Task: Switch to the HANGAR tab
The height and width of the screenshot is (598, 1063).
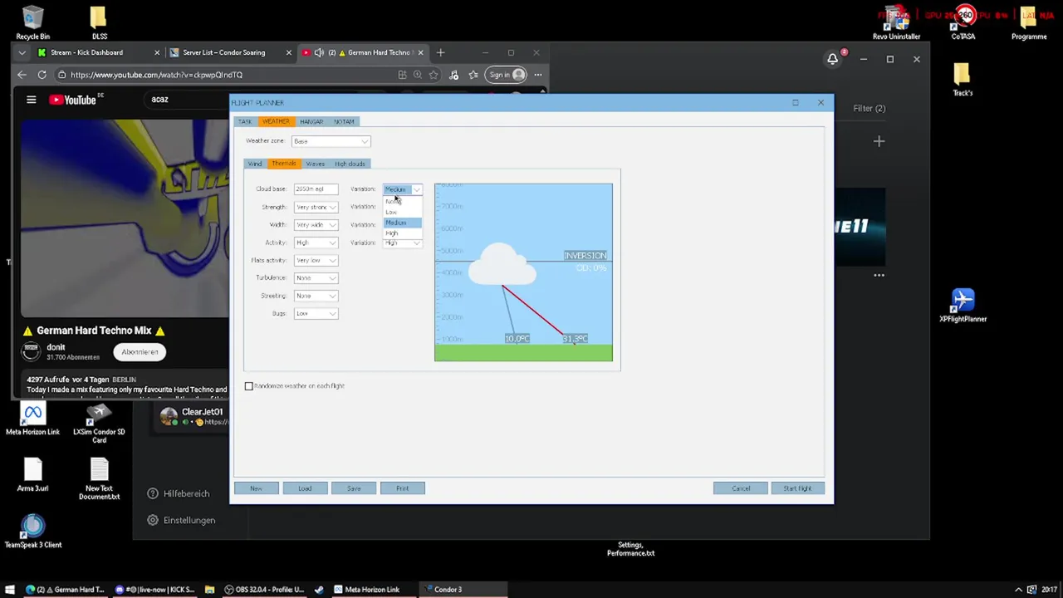Action: [x=311, y=121]
